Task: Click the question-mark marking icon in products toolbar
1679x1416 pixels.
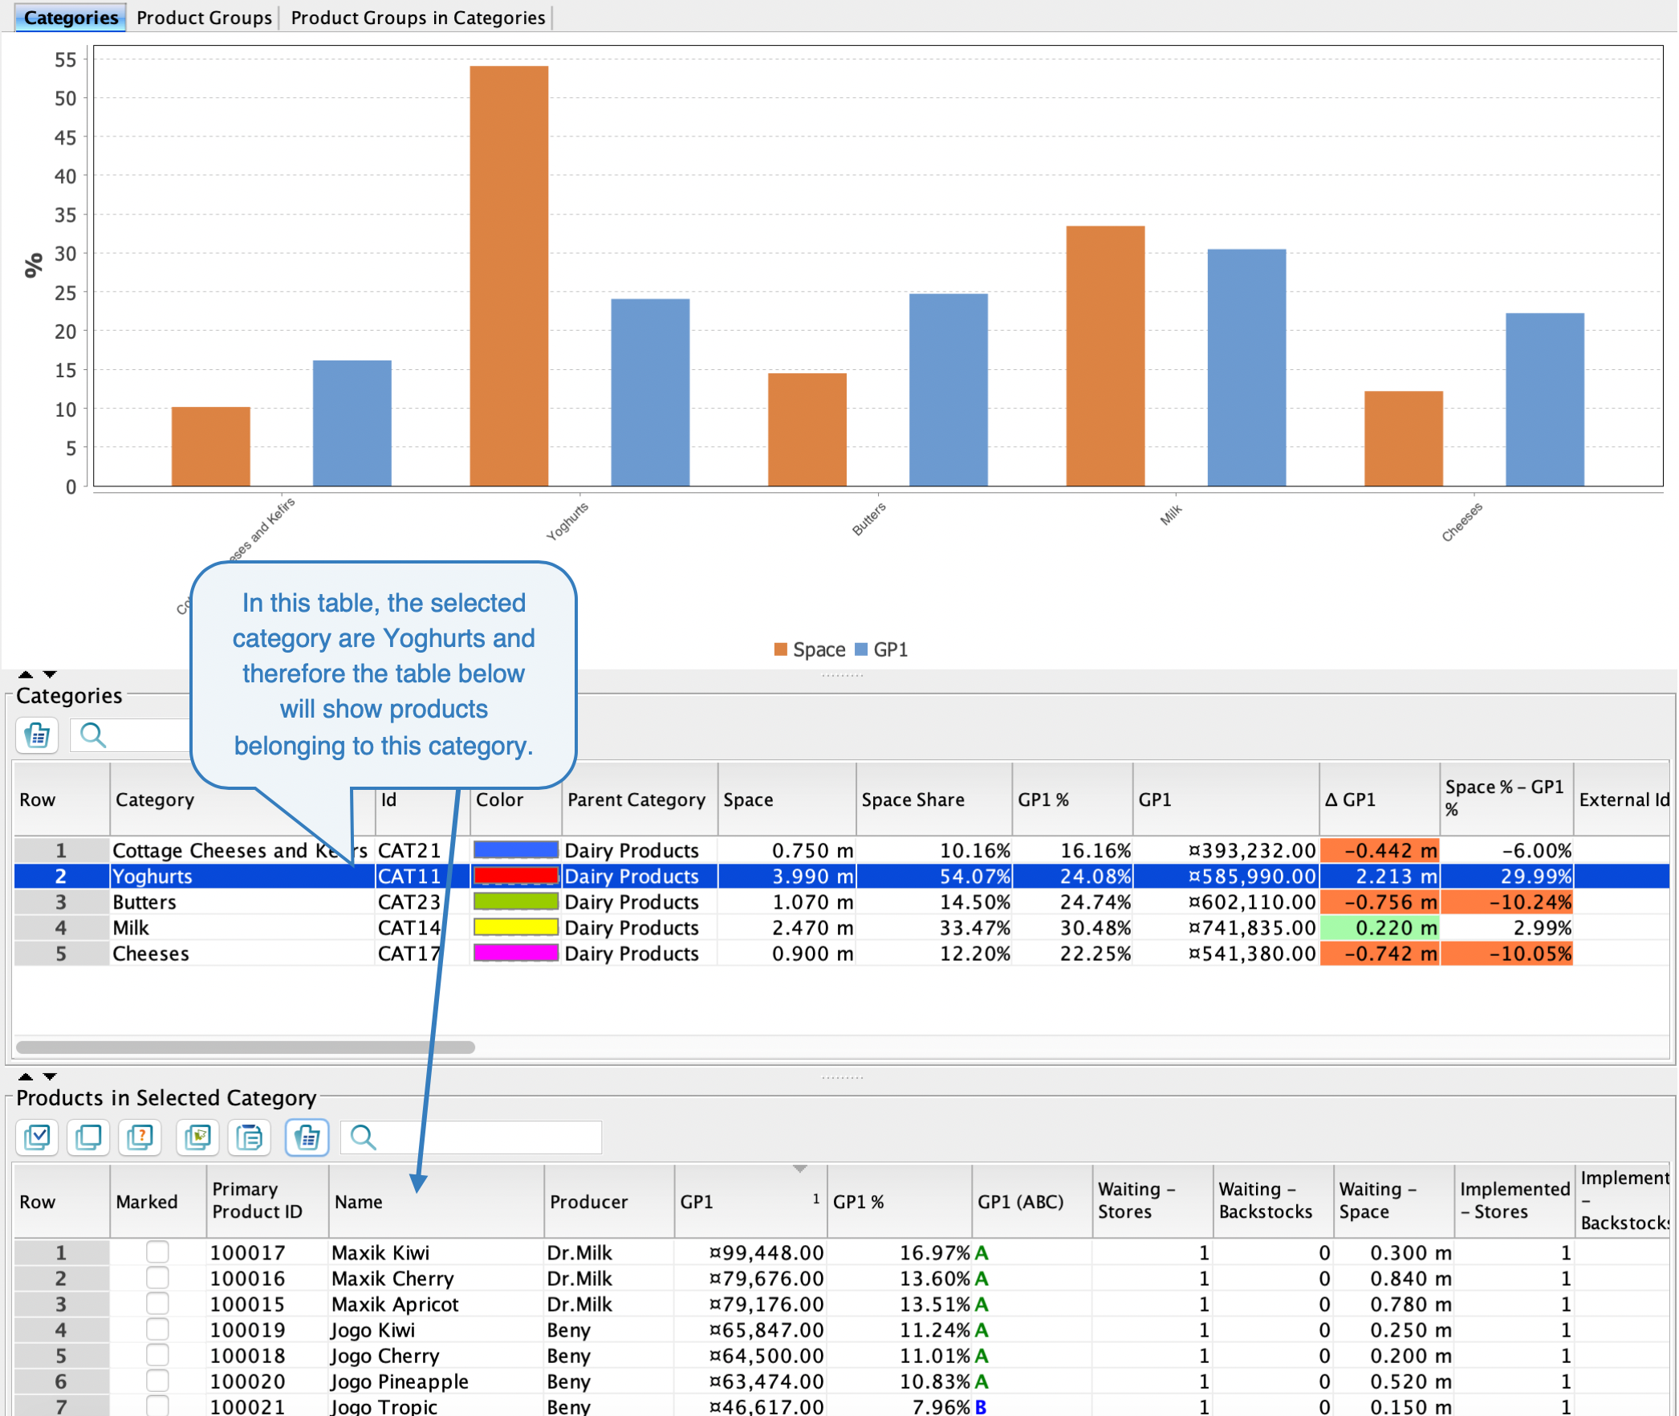Action: coord(140,1137)
